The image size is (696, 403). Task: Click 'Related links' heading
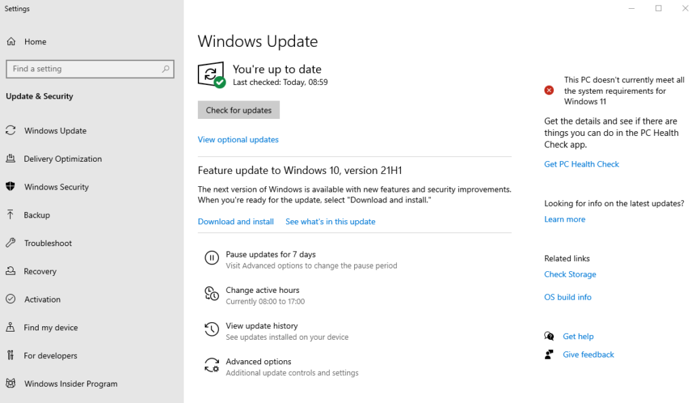pos(567,258)
